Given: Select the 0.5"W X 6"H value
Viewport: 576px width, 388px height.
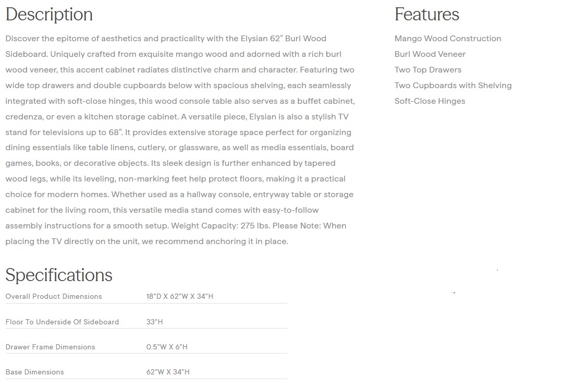Looking at the screenshot, I should click(167, 347).
